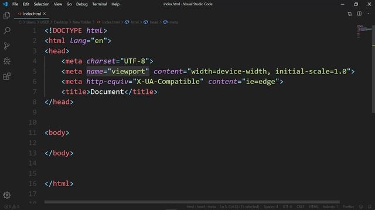The image size is (375, 210).
Task: Open the Source Control view
Action: click(6, 45)
